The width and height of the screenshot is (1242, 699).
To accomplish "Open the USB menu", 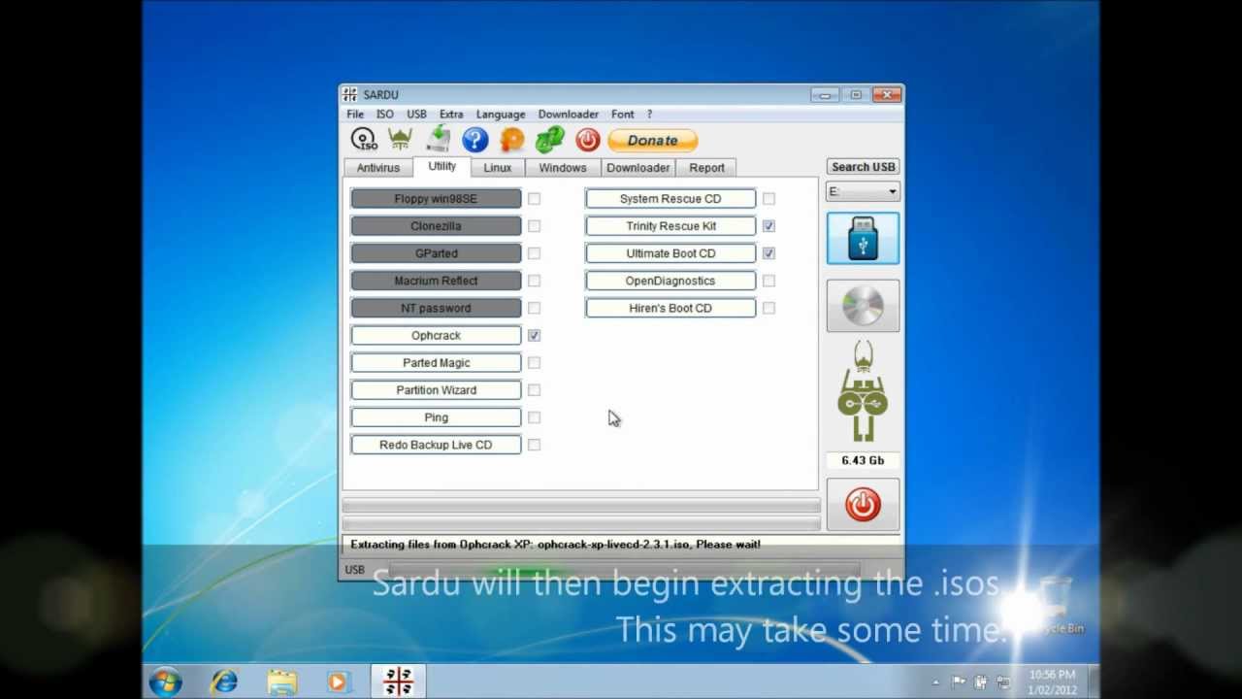I will [416, 114].
